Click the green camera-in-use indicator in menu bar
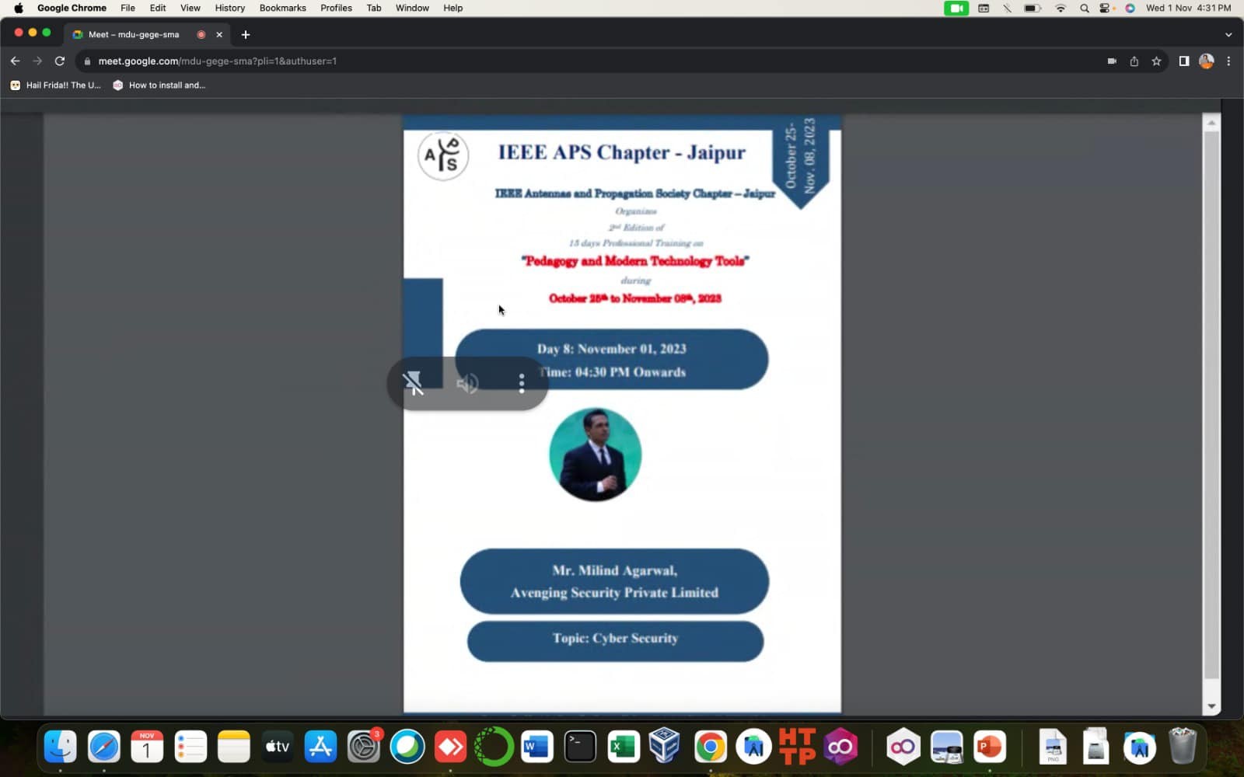The height and width of the screenshot is (777, 1244). click(956, 8)
